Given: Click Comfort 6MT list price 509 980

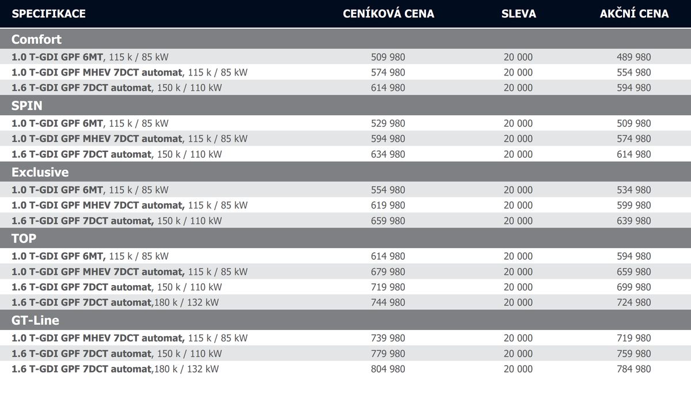Looking at the screenshot, I should (388, 57).
